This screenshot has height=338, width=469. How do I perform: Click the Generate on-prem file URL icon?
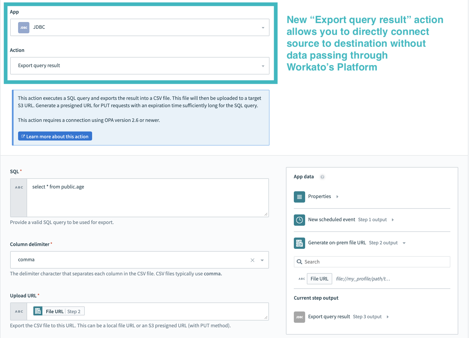[299, 243]
